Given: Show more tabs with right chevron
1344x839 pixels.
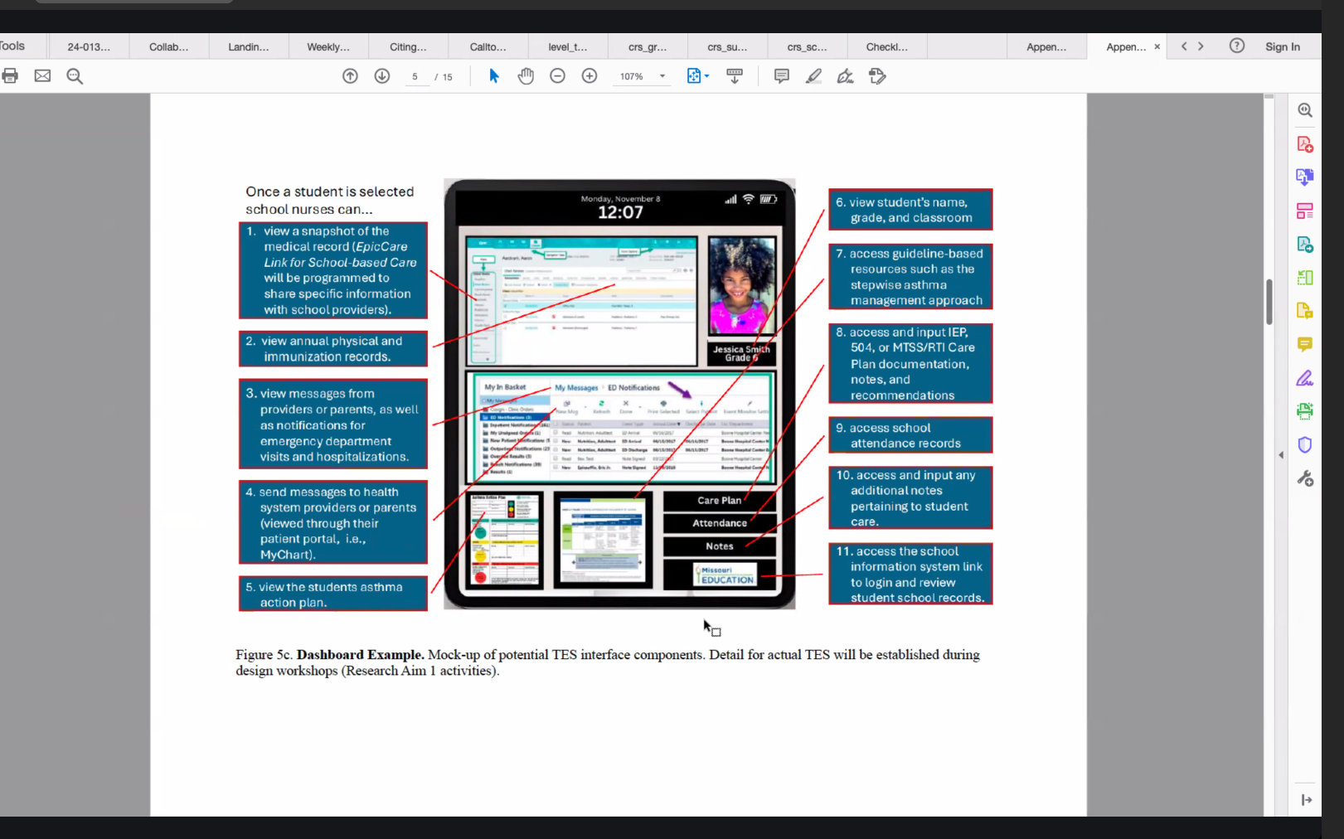Looking at the screenshot, I should (x=1201, y=46).
